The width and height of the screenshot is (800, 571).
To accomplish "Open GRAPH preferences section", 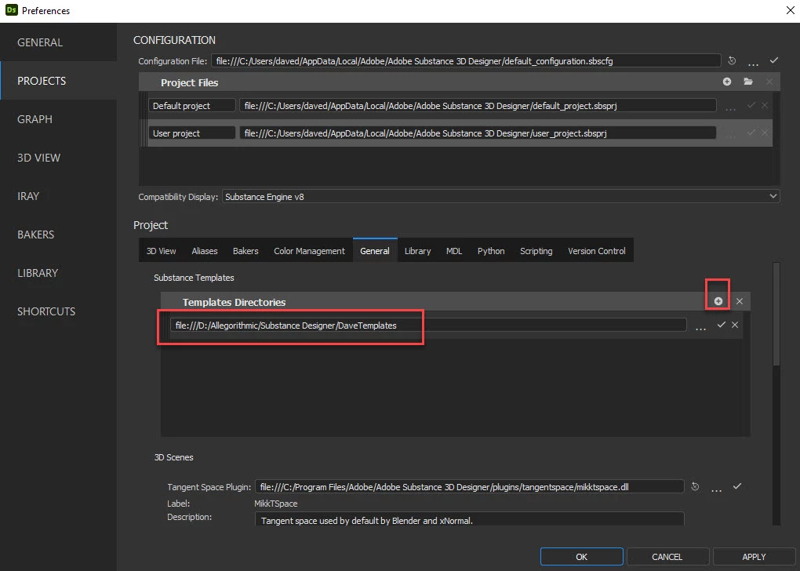I will (x=58, y=119).
